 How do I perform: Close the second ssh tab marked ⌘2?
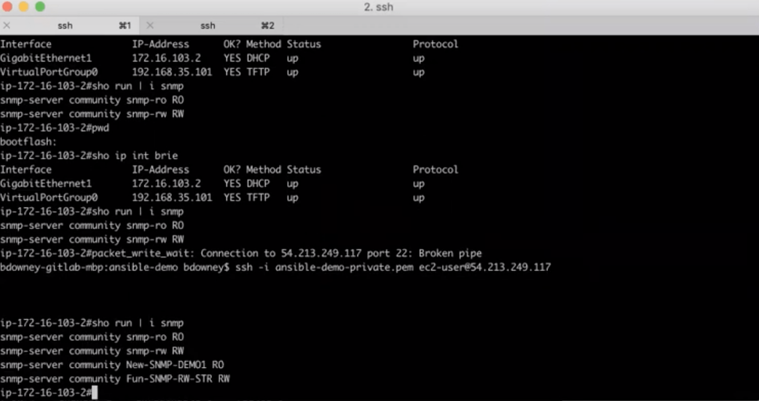click(150, 26)
